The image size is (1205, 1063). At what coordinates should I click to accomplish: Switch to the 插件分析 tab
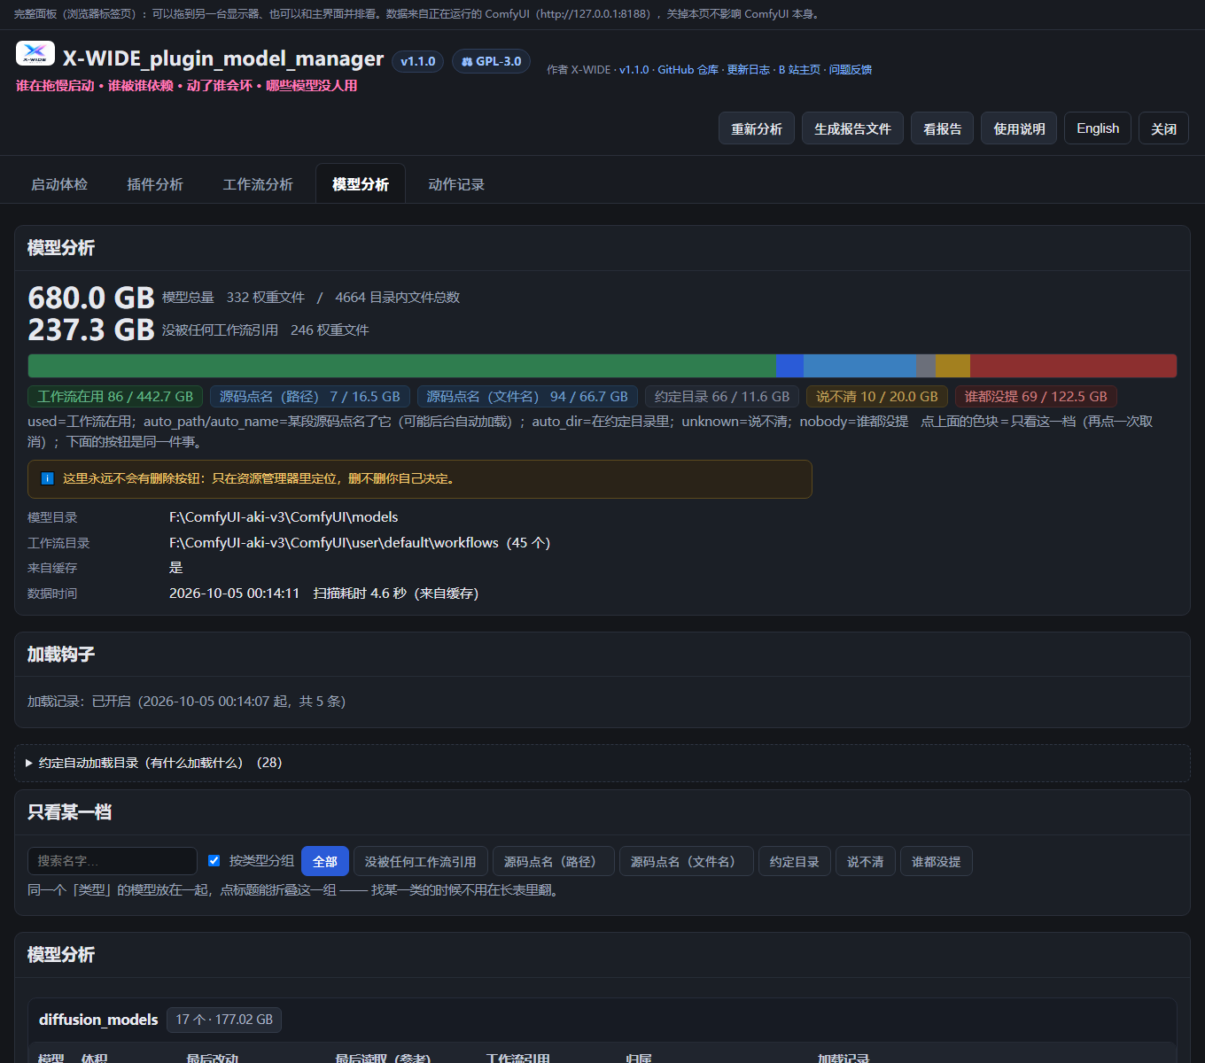(155, 184)
